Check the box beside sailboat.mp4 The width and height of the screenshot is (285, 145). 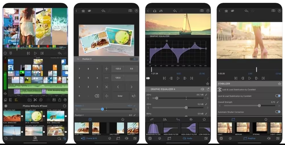pos(22,132)
